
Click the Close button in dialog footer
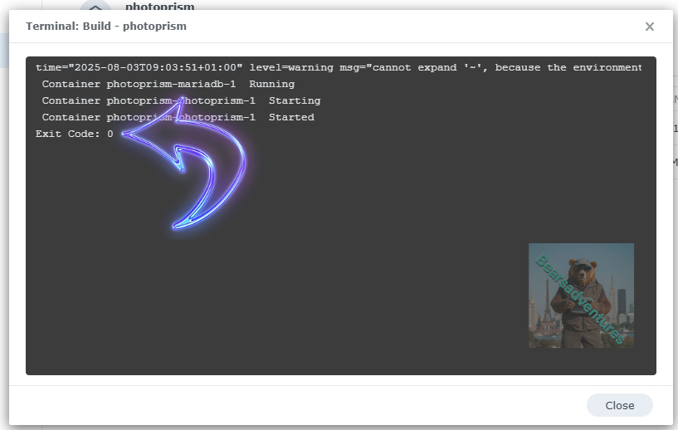coord(619,405)
